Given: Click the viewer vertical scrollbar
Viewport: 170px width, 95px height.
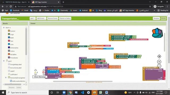Looking at the screenshot, I should coord(164,42).
